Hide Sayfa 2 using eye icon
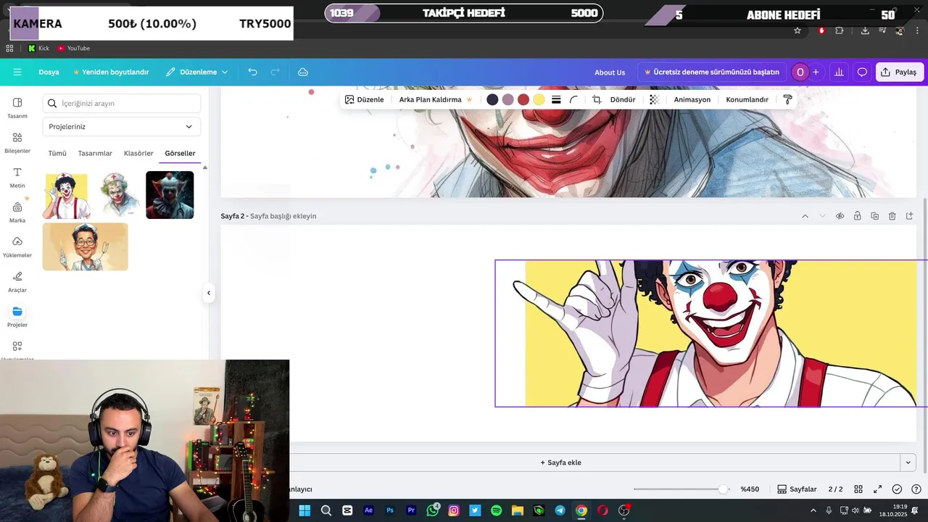Viewport: 928px width, 522px height. pos(840,216)
